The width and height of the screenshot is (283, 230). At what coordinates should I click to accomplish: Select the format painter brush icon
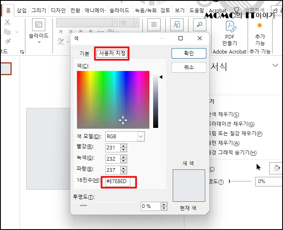point(7,42)
